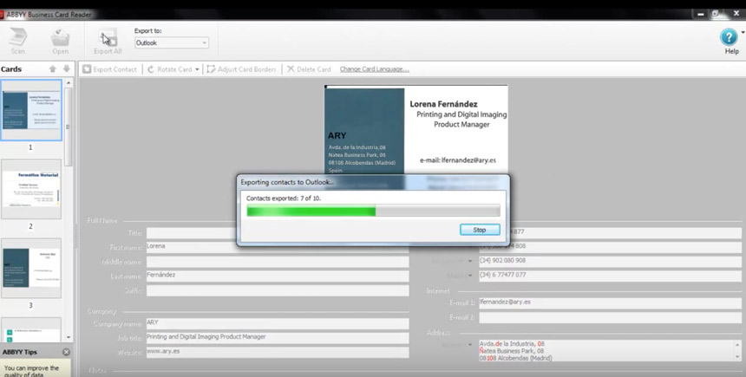Open the Export to Outlook dropdown
This screenshot has width=746, height=377.
[171, 42]
